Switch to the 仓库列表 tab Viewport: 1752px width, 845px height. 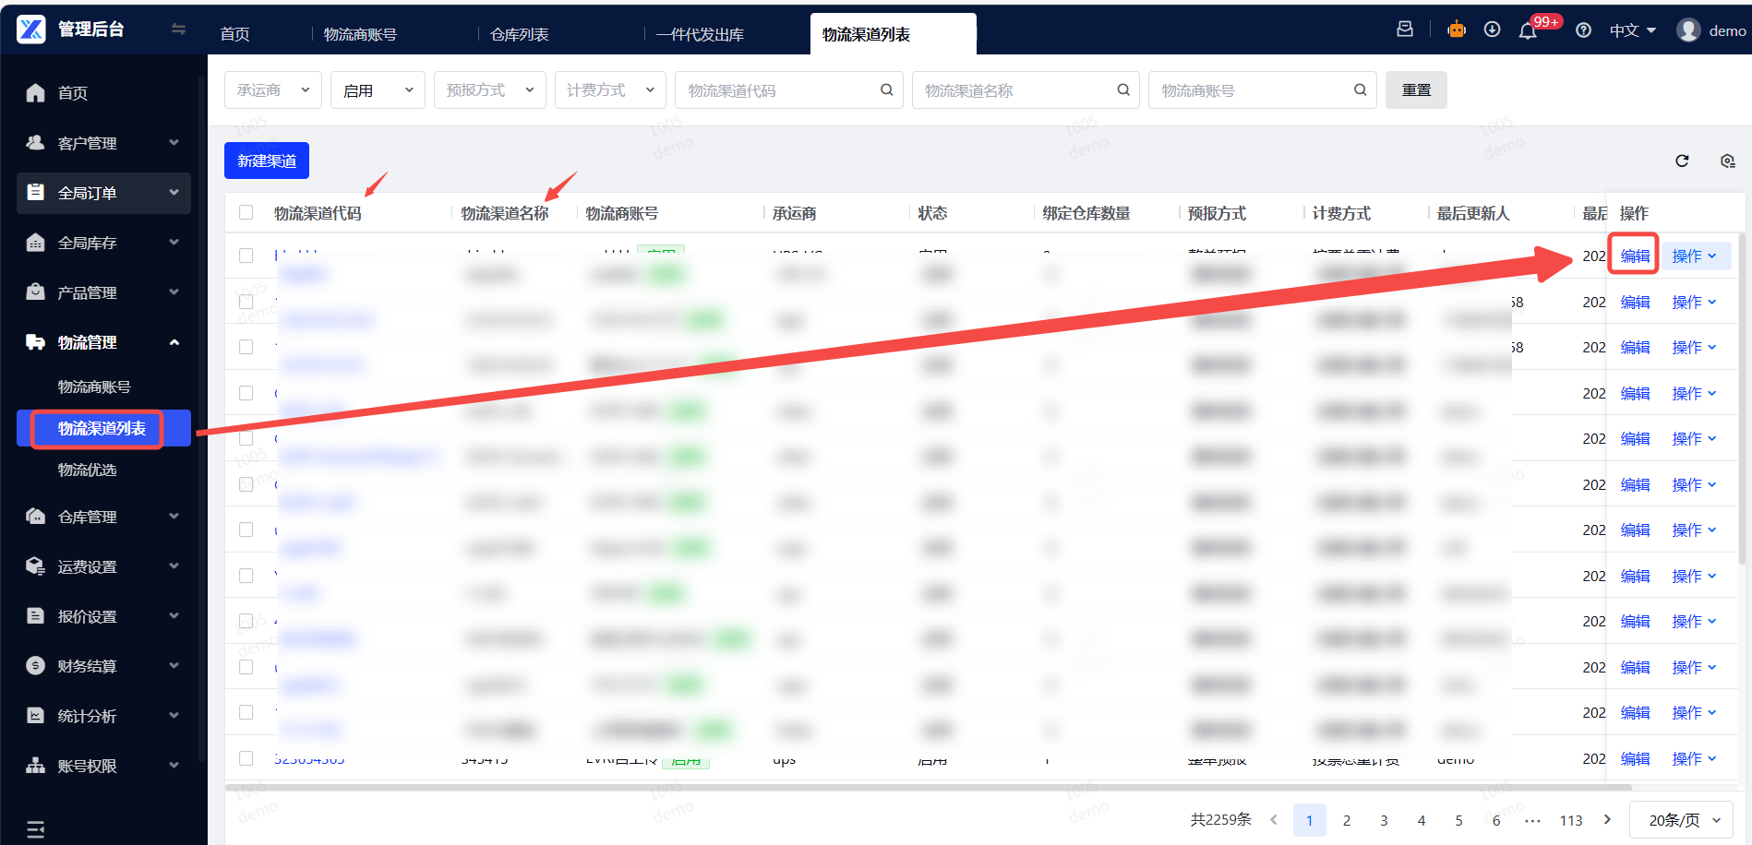tap(519, 34)
